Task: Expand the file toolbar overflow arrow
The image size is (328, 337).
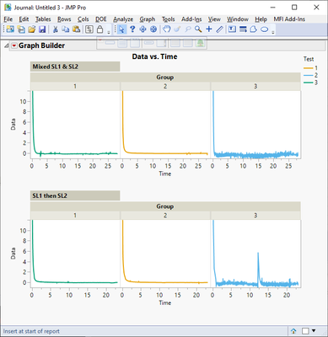Action: pos(109,33)
